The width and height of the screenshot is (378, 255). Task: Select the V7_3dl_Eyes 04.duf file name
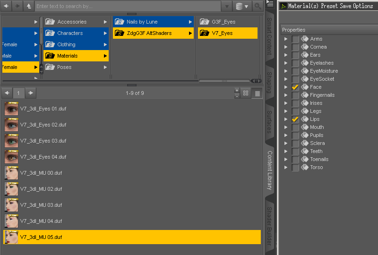[43, 157]
